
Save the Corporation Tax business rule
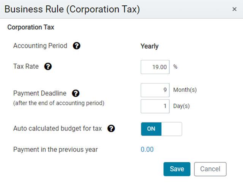(x=177, y=169)
